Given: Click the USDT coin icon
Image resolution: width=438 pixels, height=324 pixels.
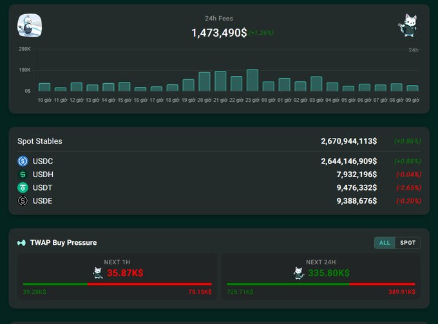Looking at the screenshot, I should click(23, 187).
